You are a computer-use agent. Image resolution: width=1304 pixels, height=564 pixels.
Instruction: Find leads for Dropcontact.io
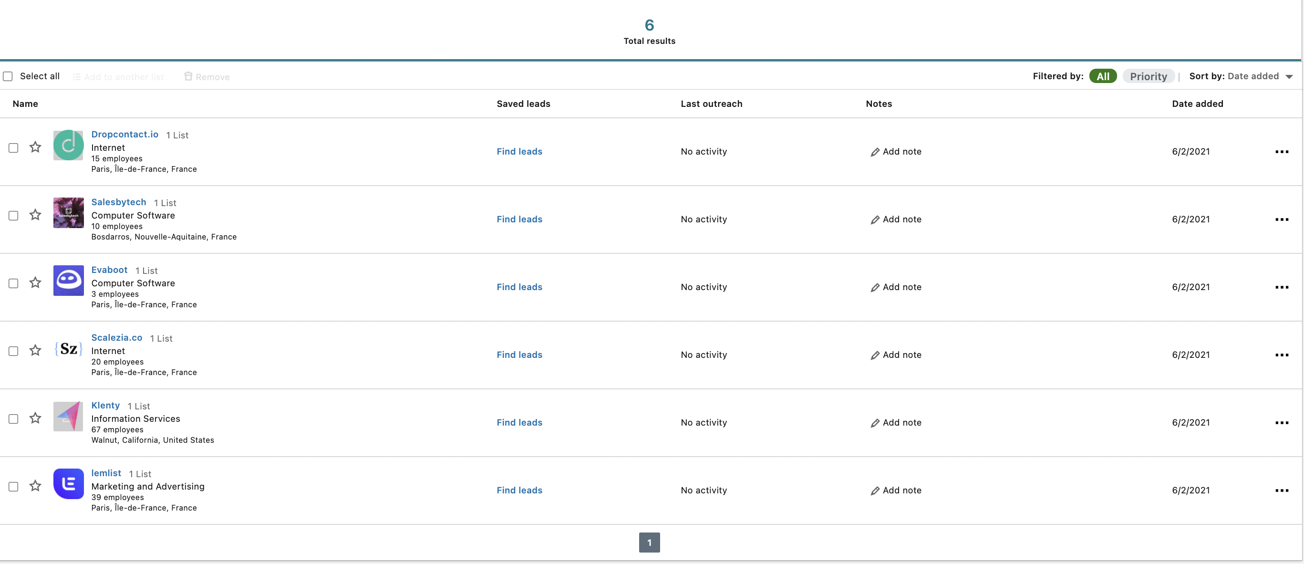pyautogui.click(x=519, y=152)
